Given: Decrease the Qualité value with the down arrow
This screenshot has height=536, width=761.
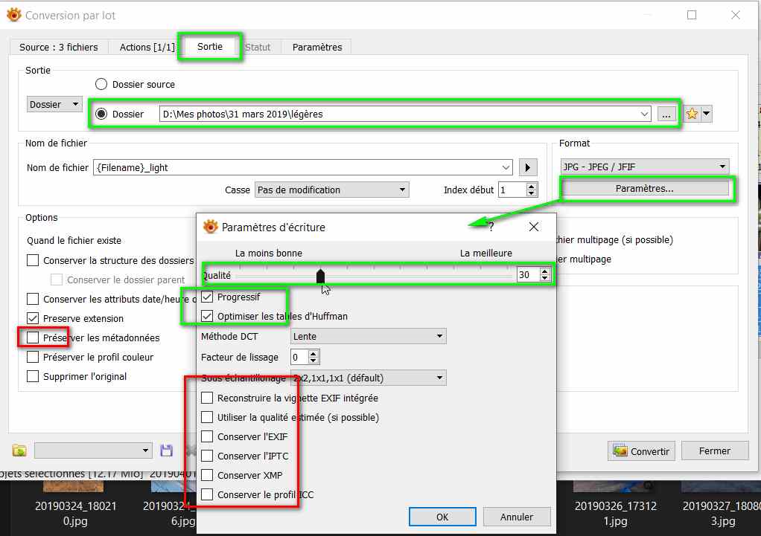Looking at the screenshot, I should [544, 278].
